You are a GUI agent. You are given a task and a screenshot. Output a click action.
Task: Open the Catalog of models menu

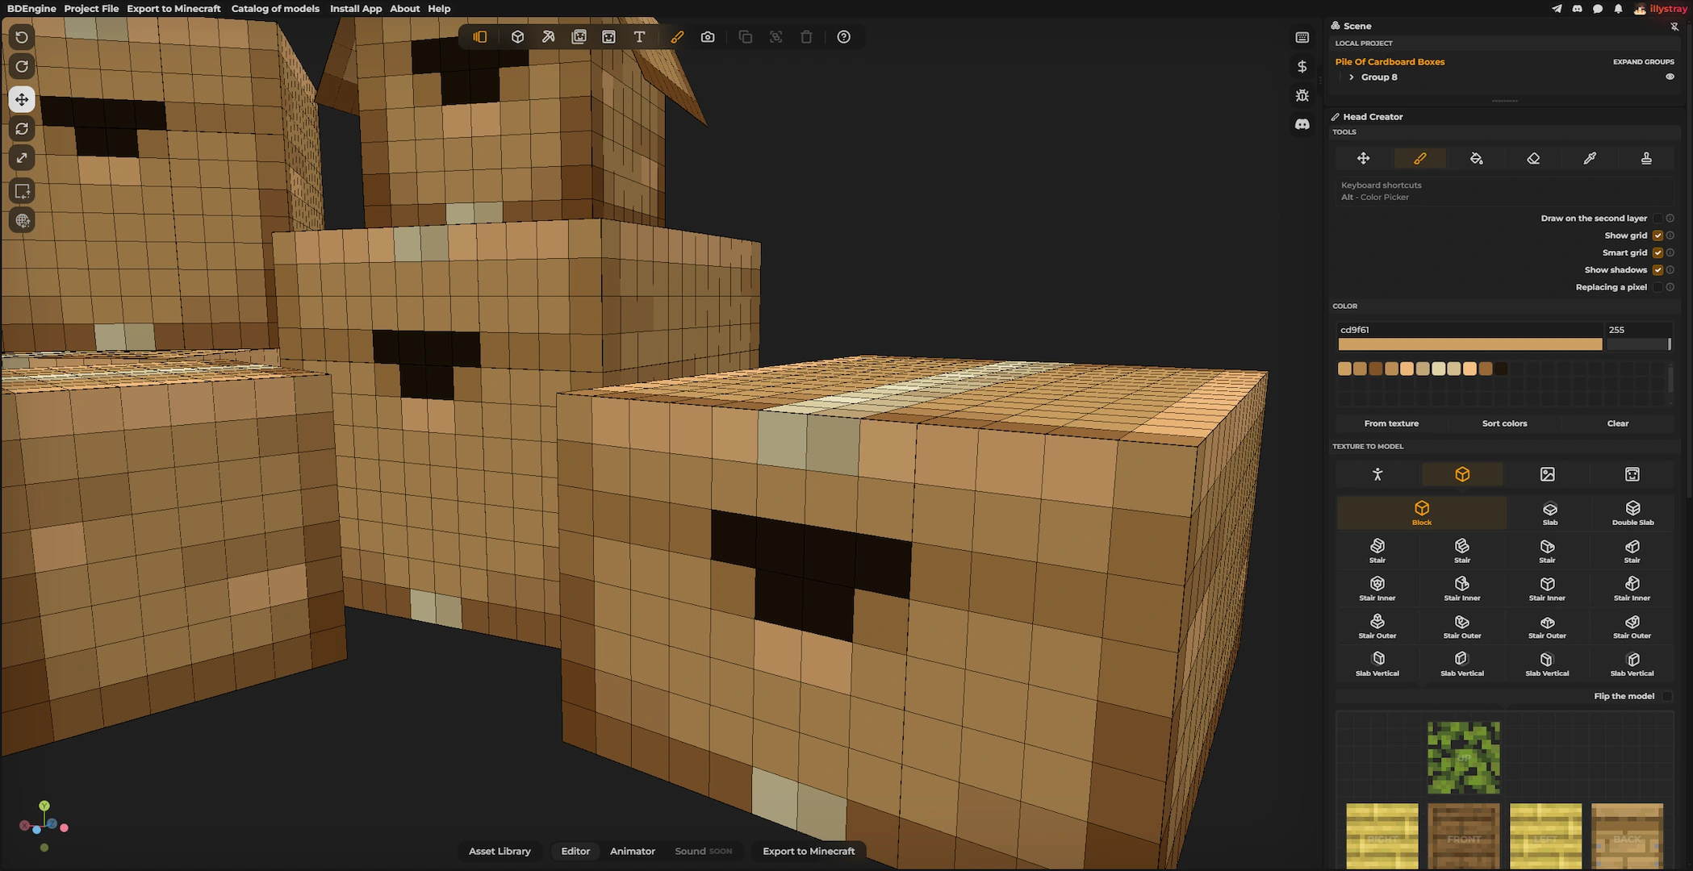(x=275, y=8)
